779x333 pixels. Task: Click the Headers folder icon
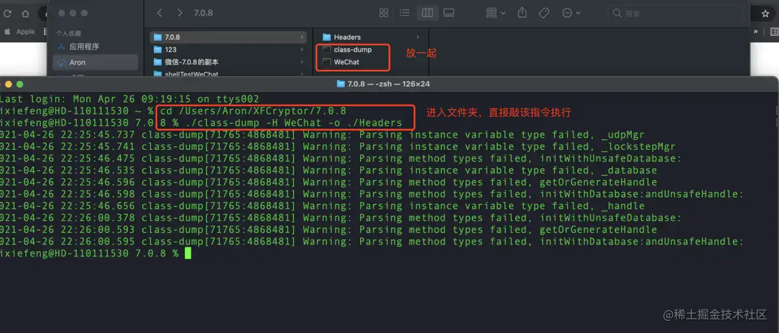(x=327, y=37)
